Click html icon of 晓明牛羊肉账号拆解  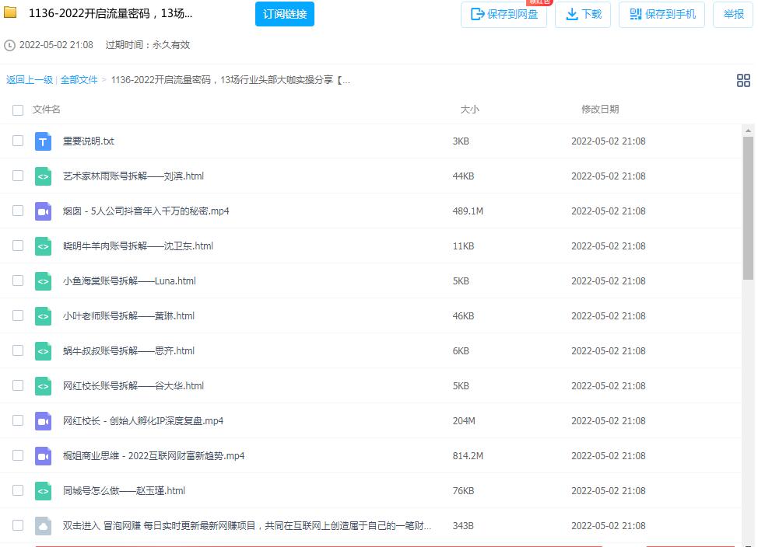point(43,246)
